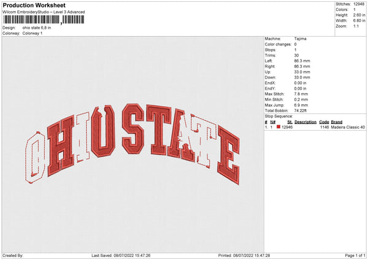Click the EndX value 0.00 in
This screenshot has width=368, height=260.
[x=300, y=83]
